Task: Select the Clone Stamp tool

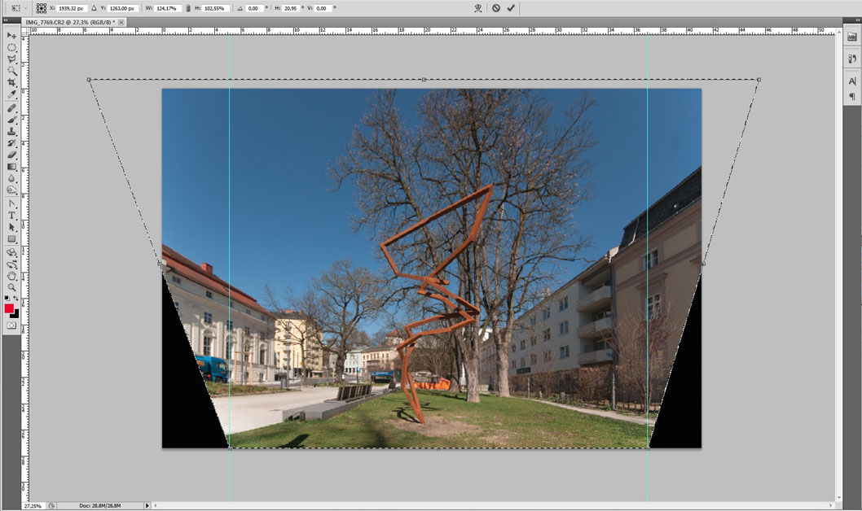Action: coord(11,131)
